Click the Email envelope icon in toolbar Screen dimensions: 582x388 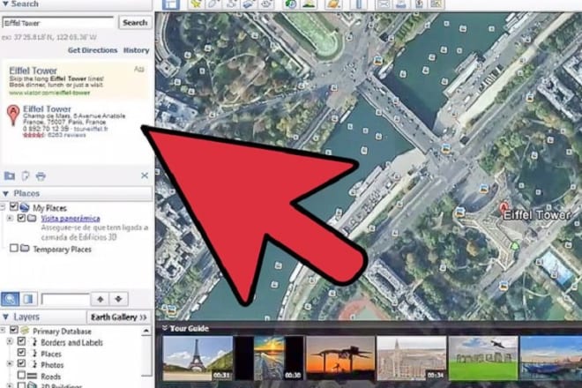383,4
